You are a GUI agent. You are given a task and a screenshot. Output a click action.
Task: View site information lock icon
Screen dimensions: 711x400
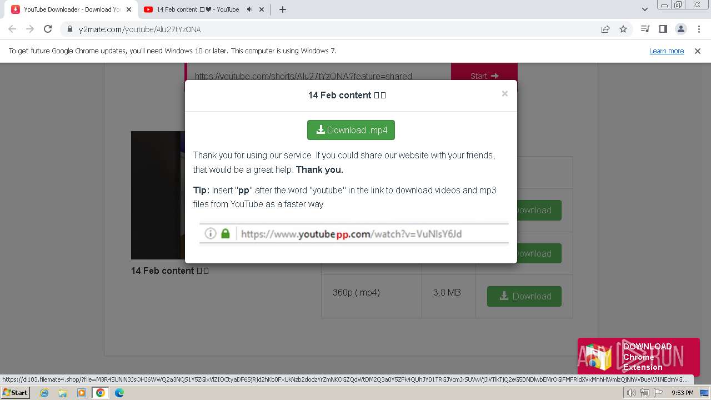pos(69,29)
